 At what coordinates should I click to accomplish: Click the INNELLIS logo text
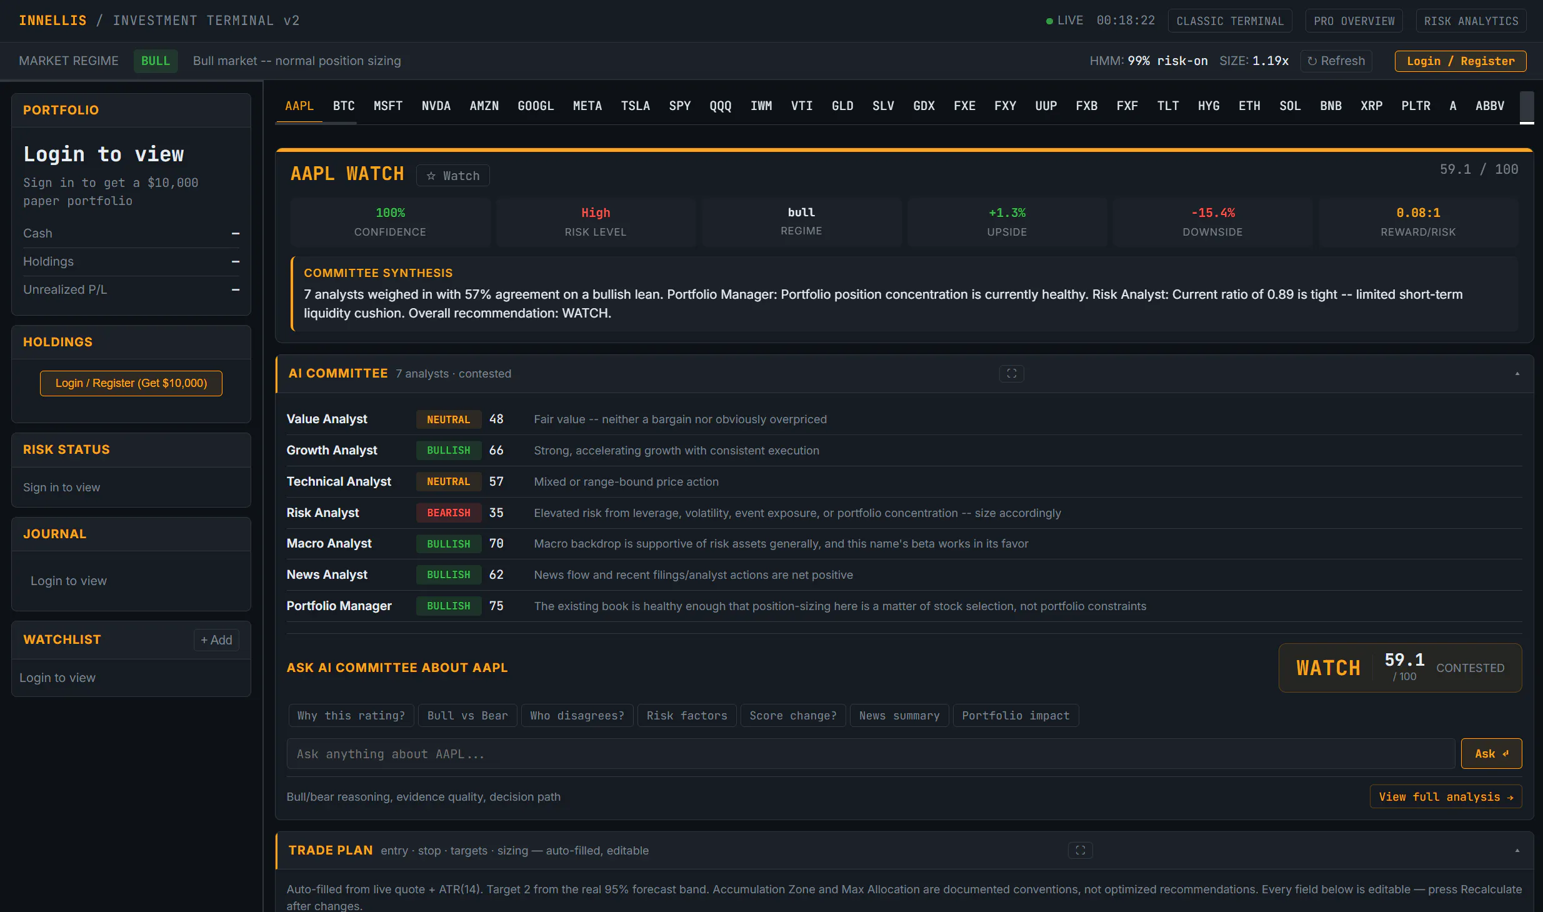coord(52,21)
